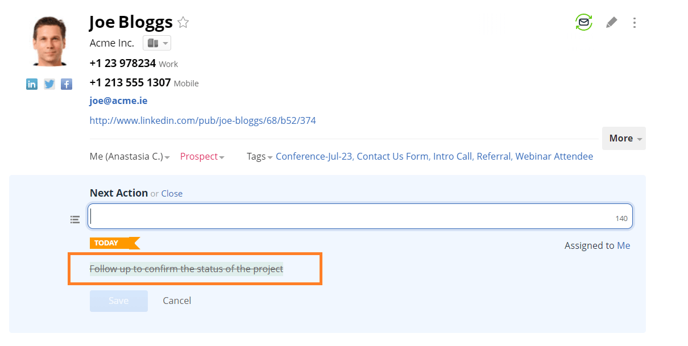Click Cancel to discard the action
This screenshot has height=346, width=688.
[x=177, y=301]
